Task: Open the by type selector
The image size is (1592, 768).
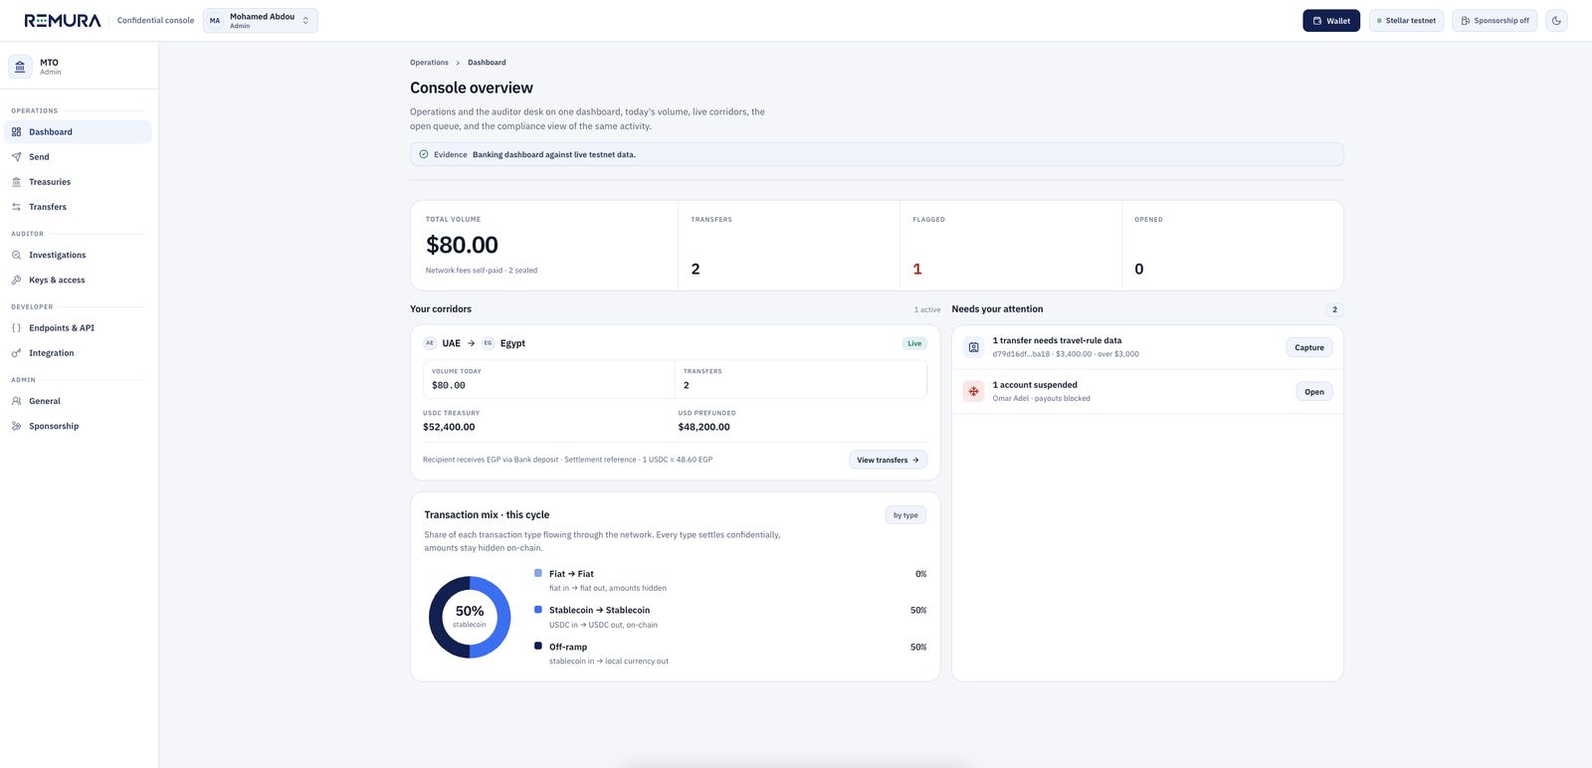Action: pyautogui.click(x=905, y=515)
